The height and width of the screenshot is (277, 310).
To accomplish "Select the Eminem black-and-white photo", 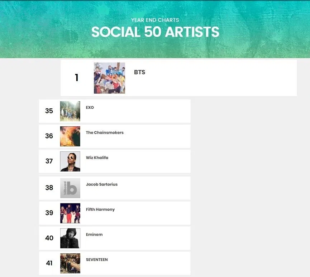I will (x=70, y=238).
